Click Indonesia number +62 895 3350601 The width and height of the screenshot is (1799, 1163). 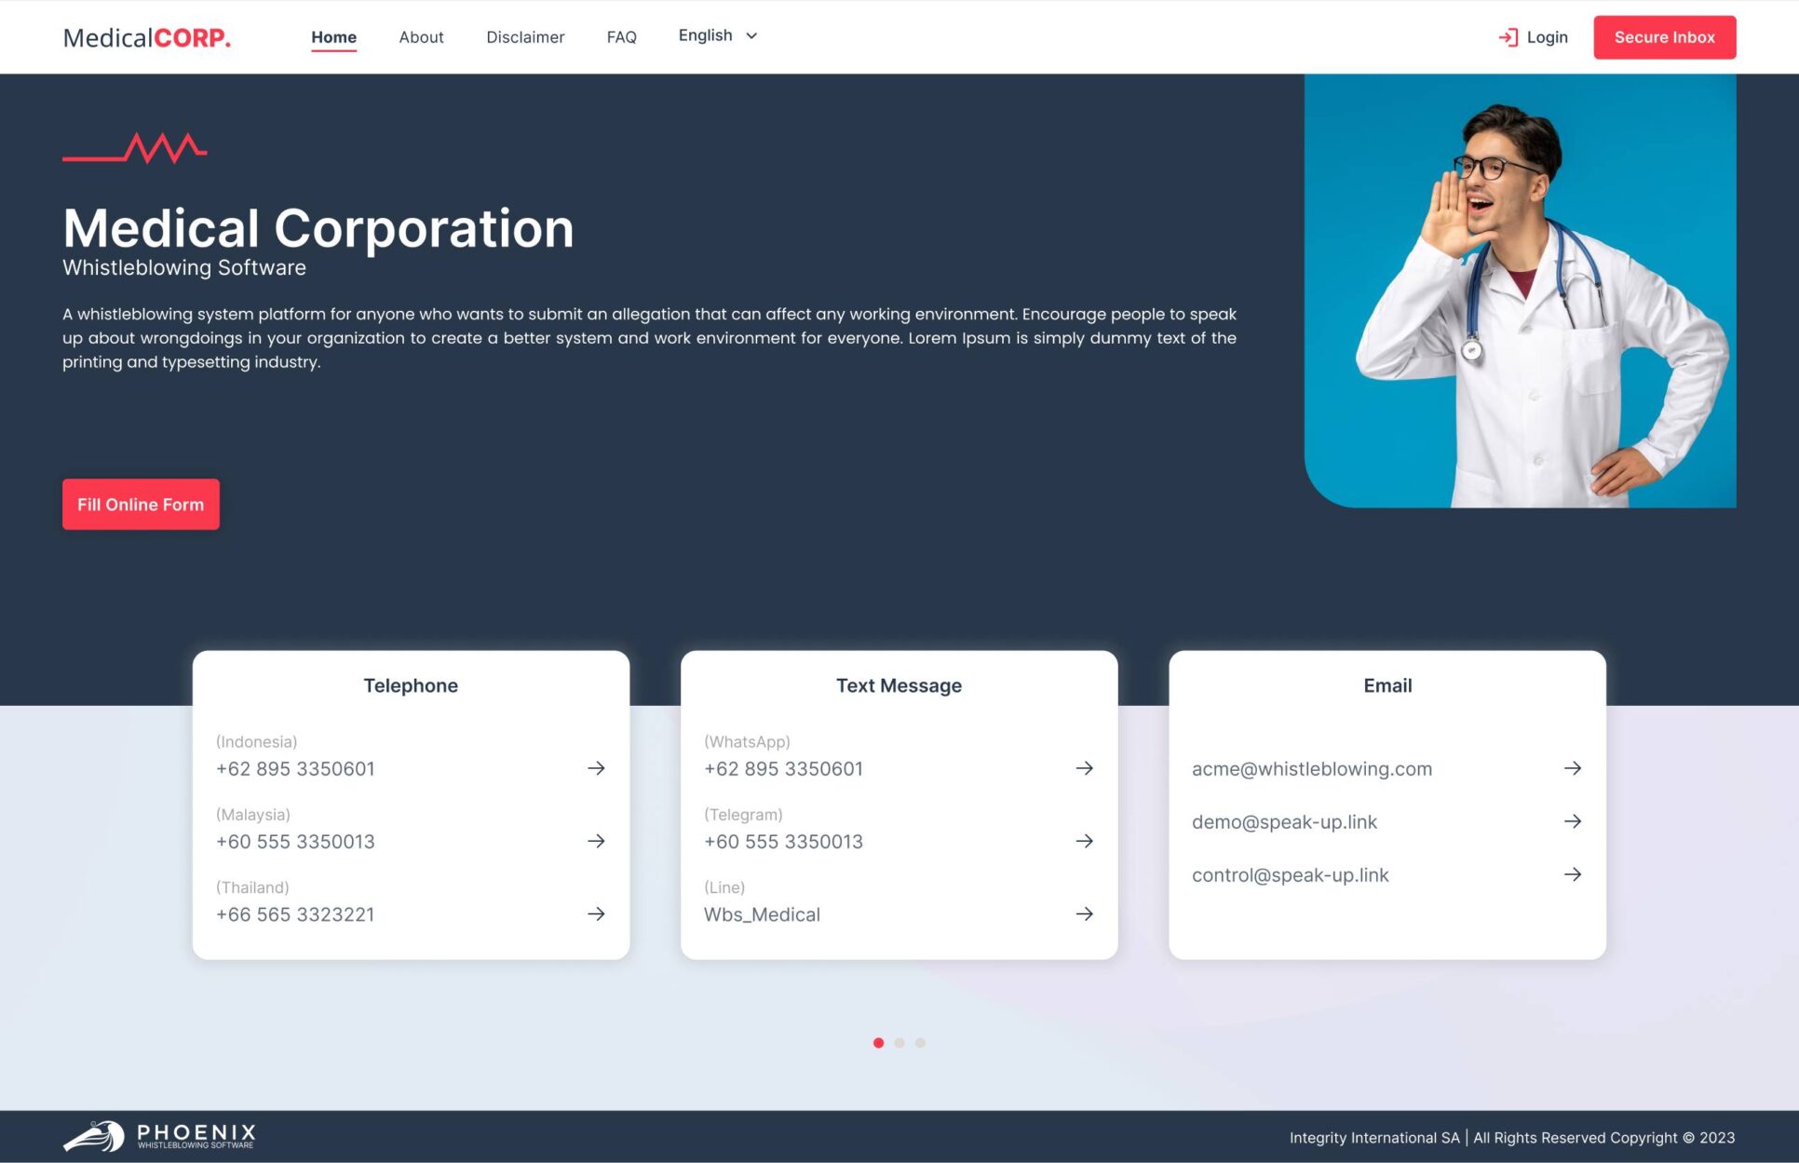point(295,769)
